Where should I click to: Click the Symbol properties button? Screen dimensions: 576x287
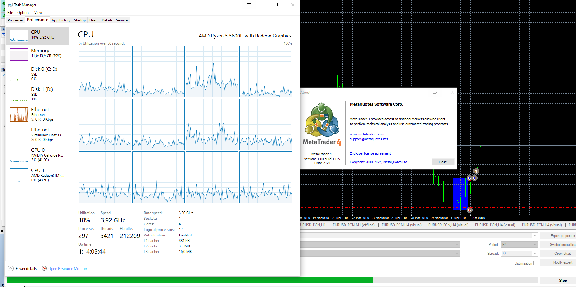coord(558,245)
